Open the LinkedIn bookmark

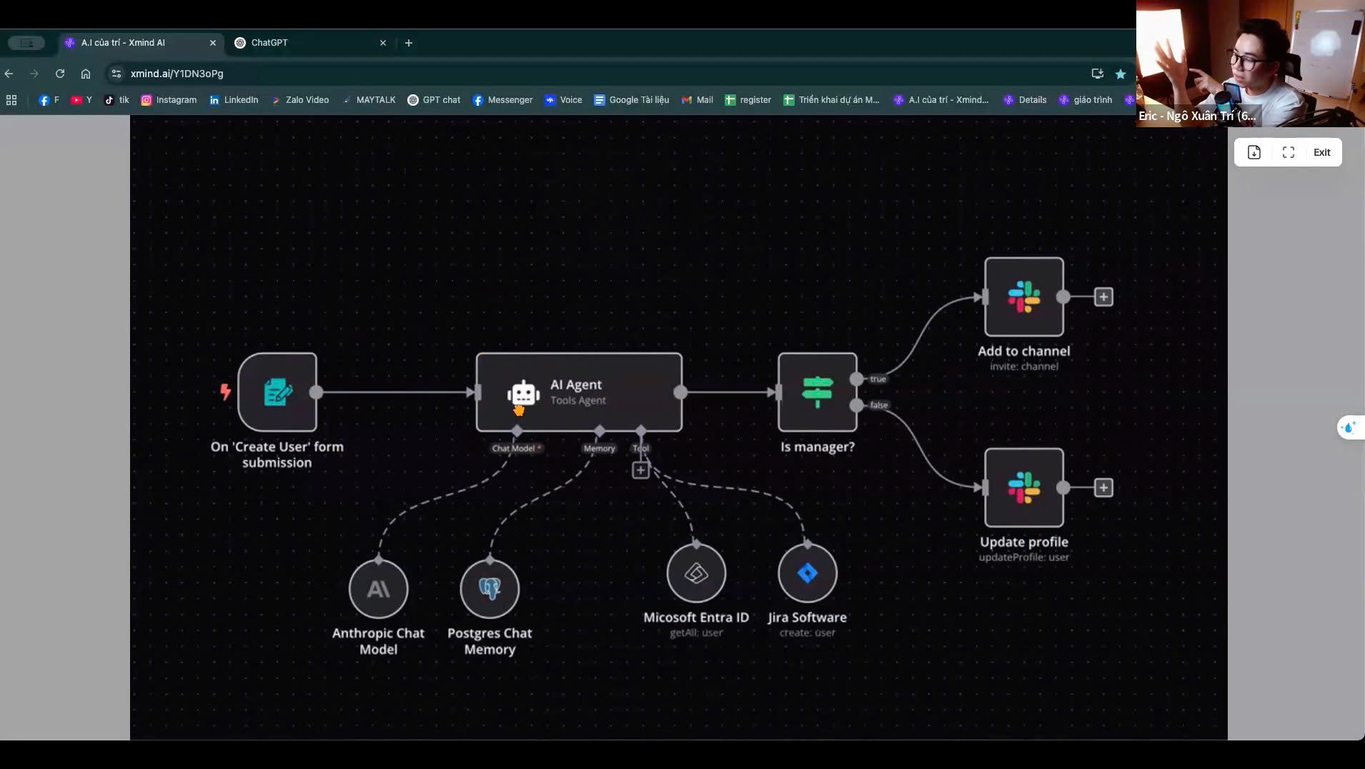point(234,100)
